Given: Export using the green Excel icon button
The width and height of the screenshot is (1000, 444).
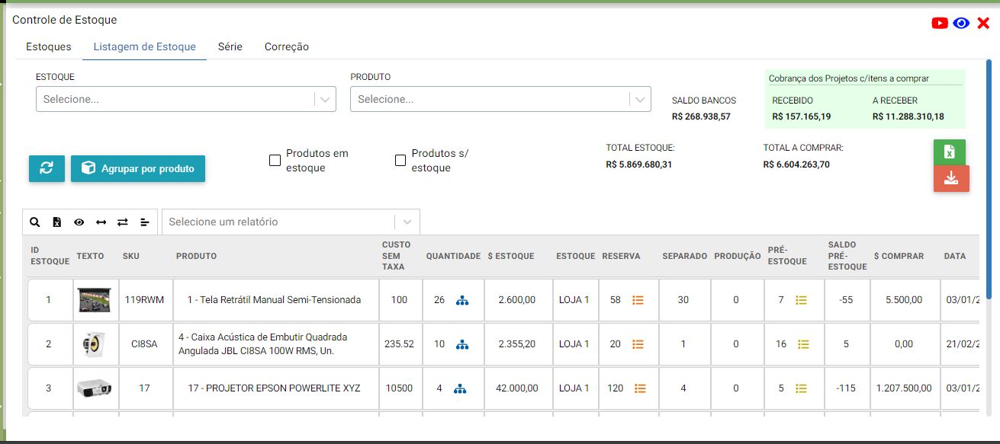Looking at the screenshot, I should coord(949,152).
